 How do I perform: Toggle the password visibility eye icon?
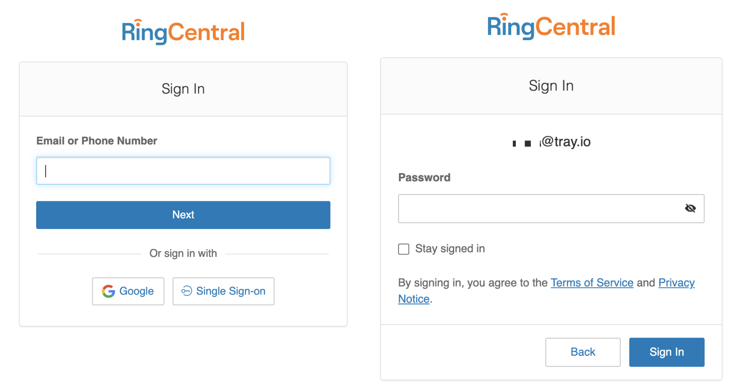click(x=690, y=208)
